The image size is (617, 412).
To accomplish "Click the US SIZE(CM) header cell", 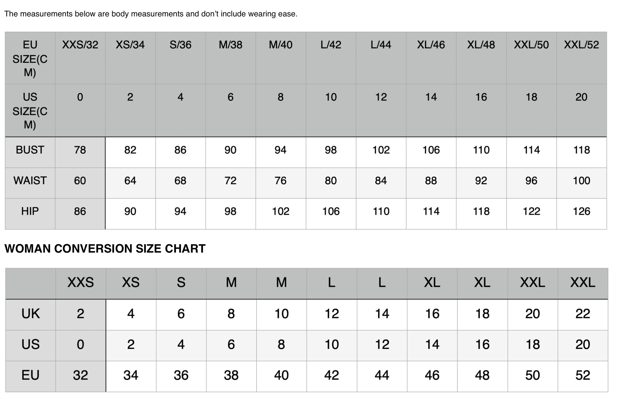I will (30, 111).
